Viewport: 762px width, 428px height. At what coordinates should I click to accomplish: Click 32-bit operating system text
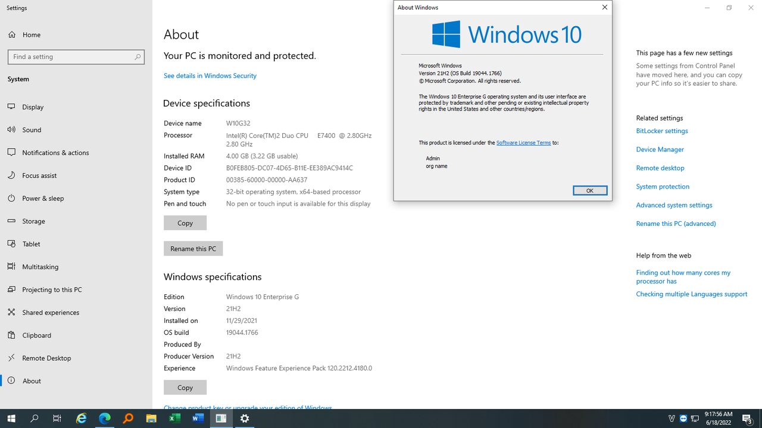(293, 191)
